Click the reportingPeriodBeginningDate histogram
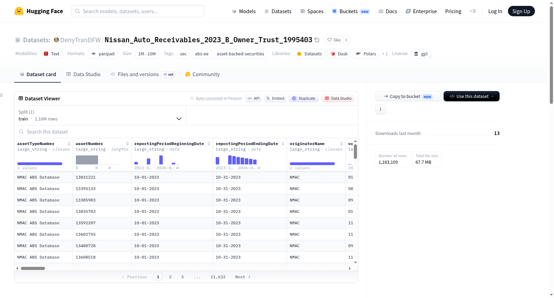This screenshot has height=298, width=554. click(x=157, y=160)
